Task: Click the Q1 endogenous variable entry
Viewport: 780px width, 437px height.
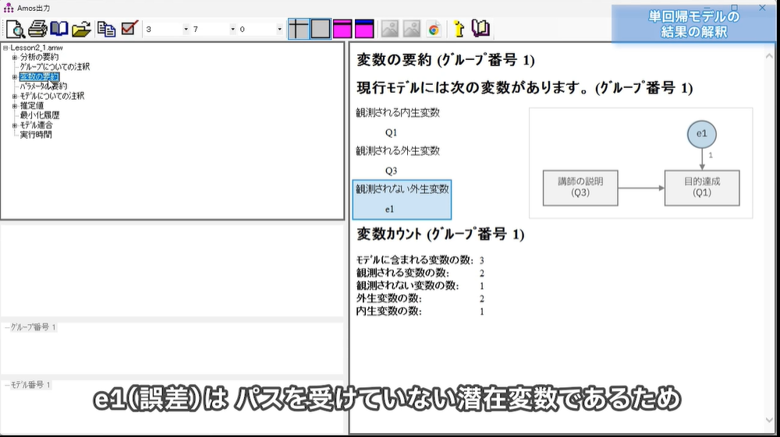Action: (x=391, y=132)
